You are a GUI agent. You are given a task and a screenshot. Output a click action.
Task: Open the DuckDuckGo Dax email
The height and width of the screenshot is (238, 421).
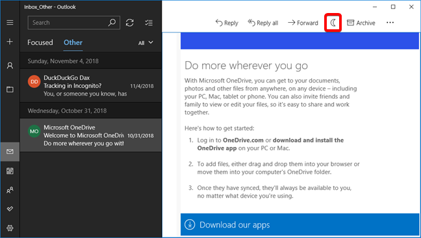coord(91,86)
